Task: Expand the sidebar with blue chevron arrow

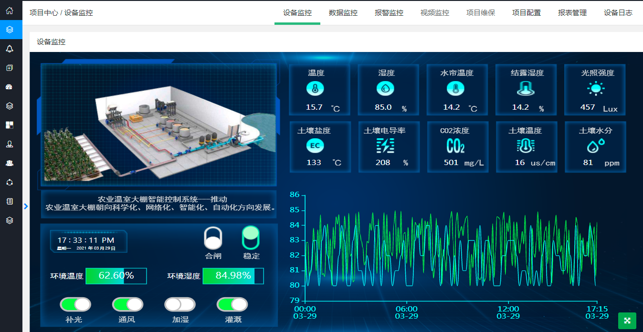Action: tap(26, 206)
